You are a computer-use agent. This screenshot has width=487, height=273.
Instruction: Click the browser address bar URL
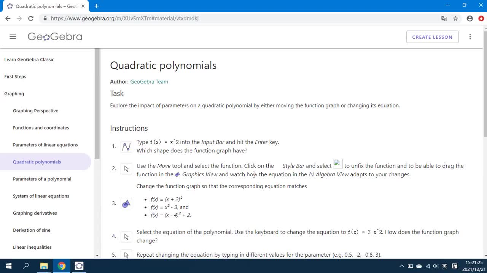coord(125,18)
